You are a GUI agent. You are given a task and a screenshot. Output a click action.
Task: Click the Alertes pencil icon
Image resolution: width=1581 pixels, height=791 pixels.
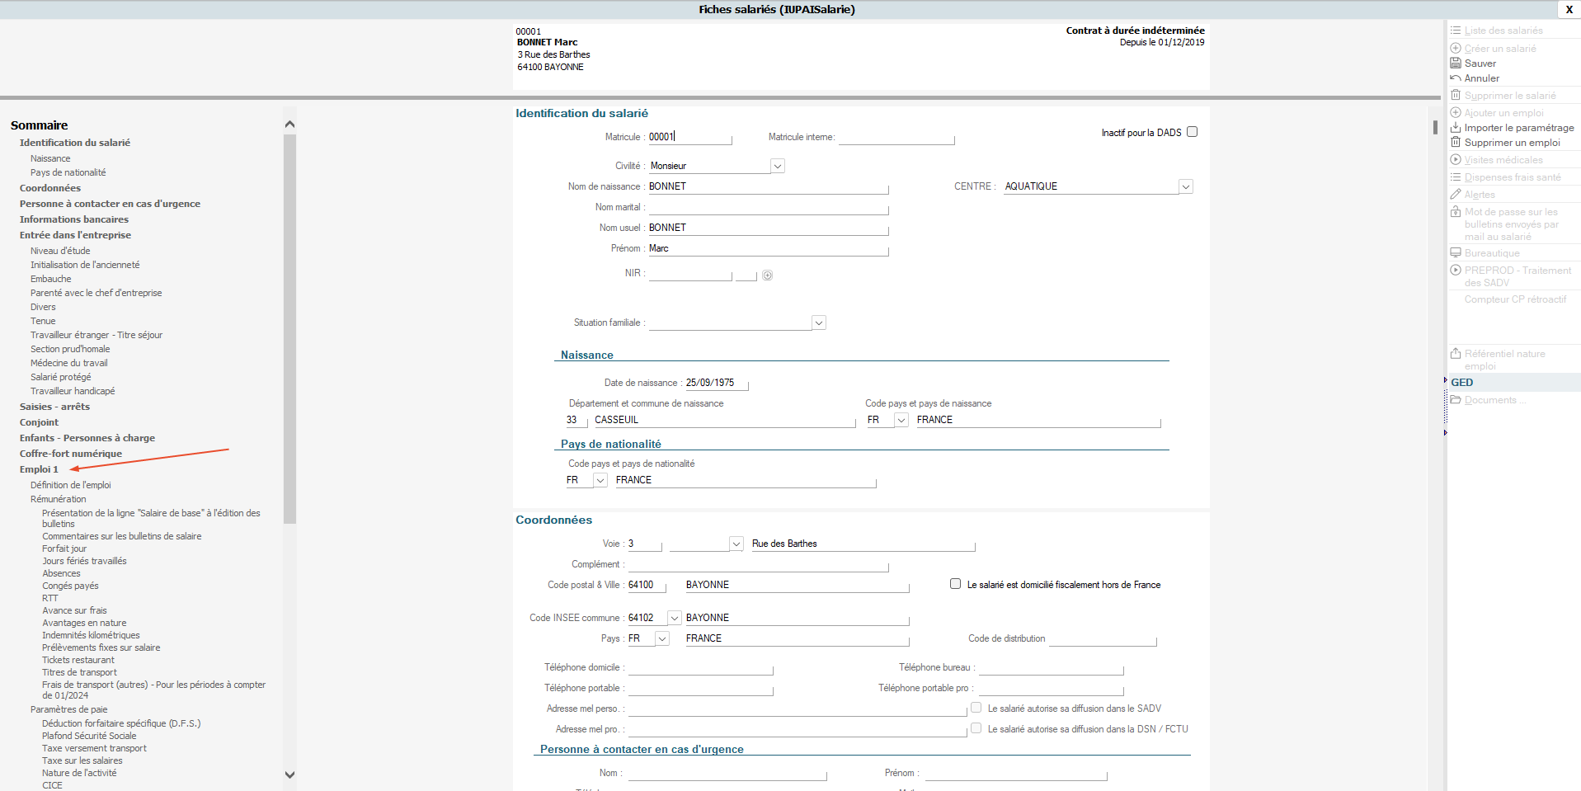(x=1456, y=195)
